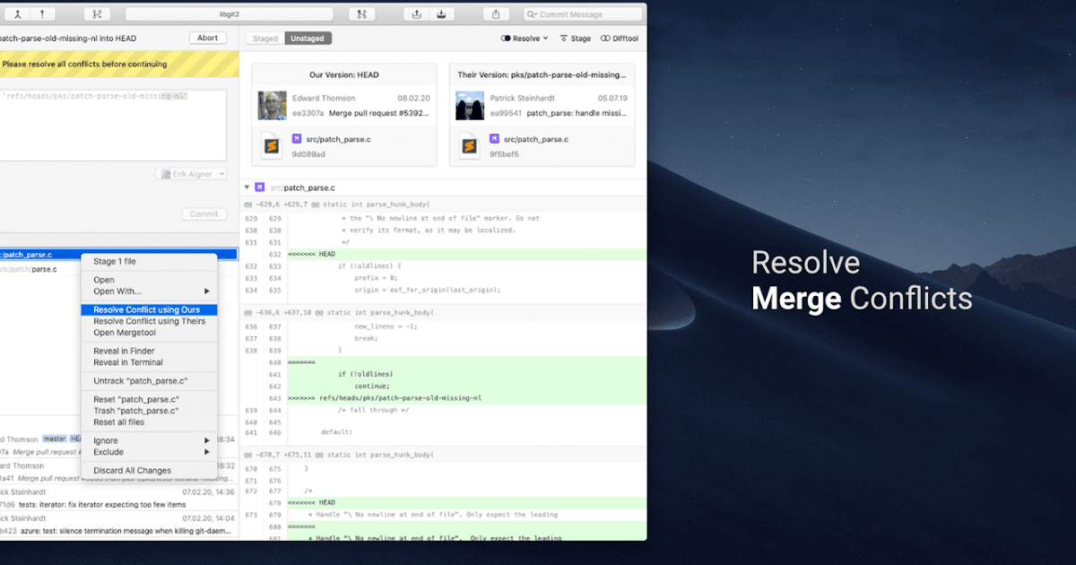Click purple M badge in Their Version card
1076x565 pixels.
[x=495, y=139]
